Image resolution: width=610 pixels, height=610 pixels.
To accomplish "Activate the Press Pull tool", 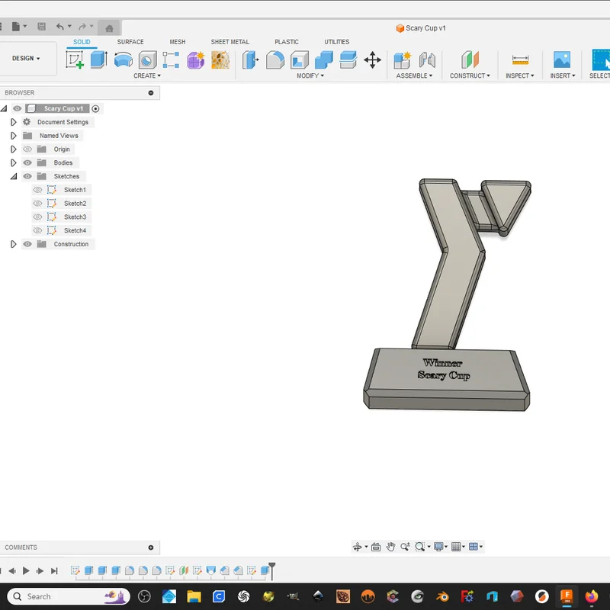I will (x=250, y=60).
